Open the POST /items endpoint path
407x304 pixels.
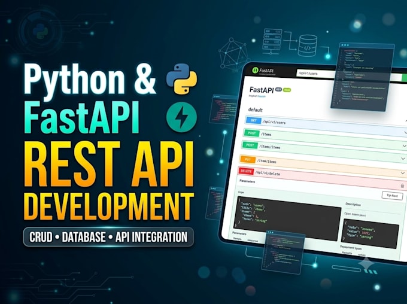(x=266, y=134)
